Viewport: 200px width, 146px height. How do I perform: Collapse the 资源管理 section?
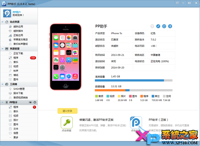[2, 49]
